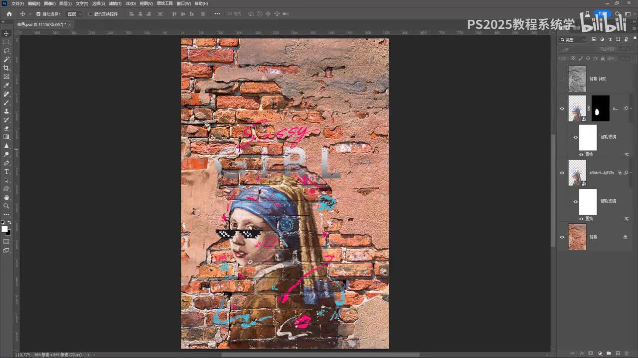Select the Frame tool

coord(6,77)
